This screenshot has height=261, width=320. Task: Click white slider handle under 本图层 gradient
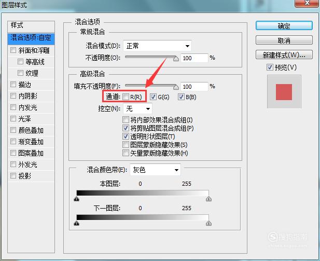(208, 199)
